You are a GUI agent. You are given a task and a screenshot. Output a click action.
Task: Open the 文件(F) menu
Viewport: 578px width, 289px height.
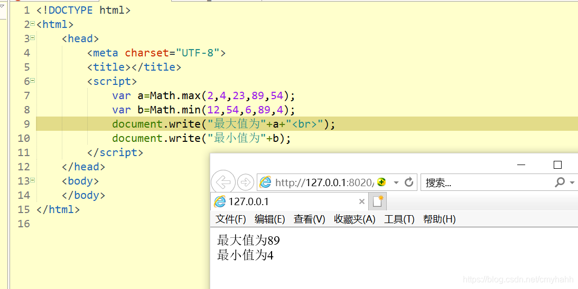tap(231, 219)
